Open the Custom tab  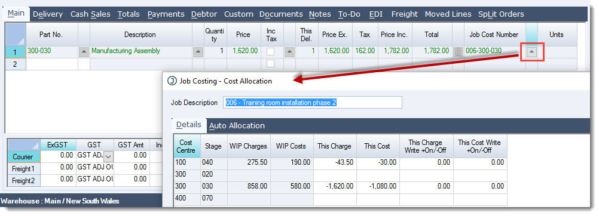(239, 14)
